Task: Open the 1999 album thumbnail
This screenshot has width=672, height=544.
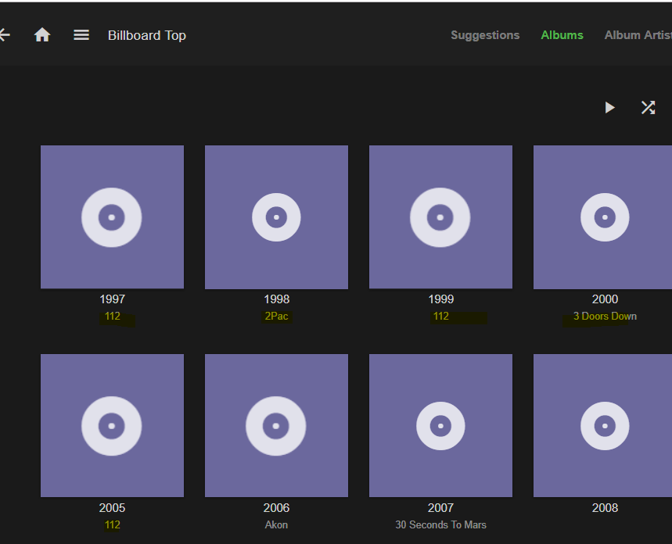Action: point(440,217)
